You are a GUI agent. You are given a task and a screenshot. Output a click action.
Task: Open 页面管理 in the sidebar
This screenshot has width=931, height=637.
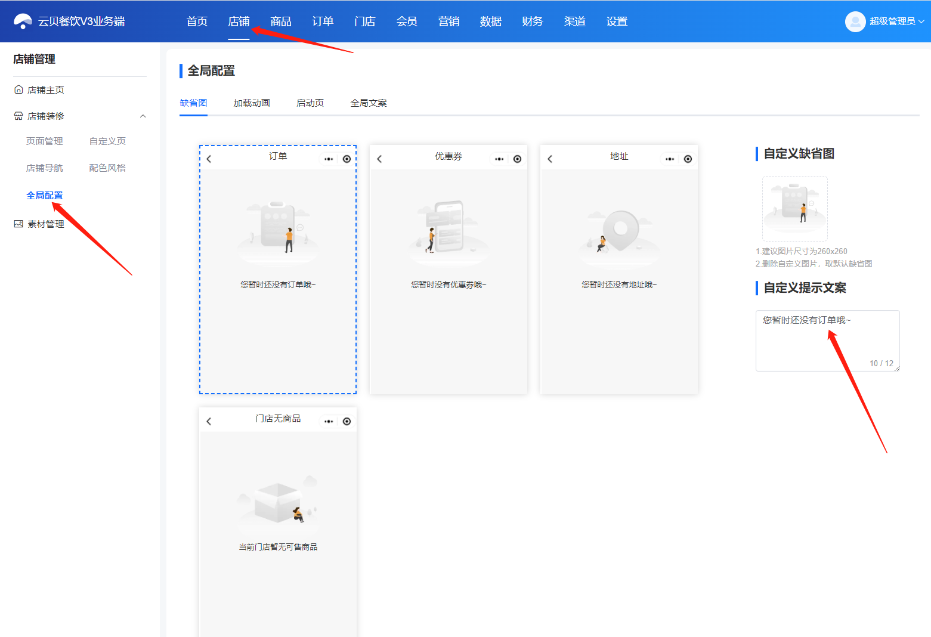click(x=45, y=141)
